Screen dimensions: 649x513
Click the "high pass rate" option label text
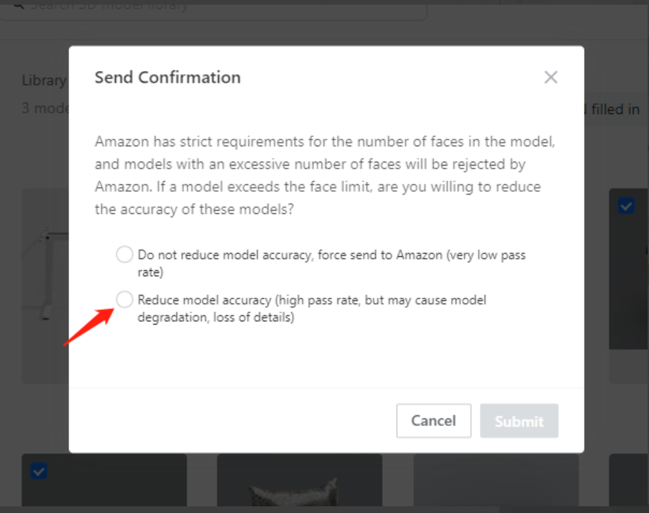pyautogui.click(x=311, y=300)
